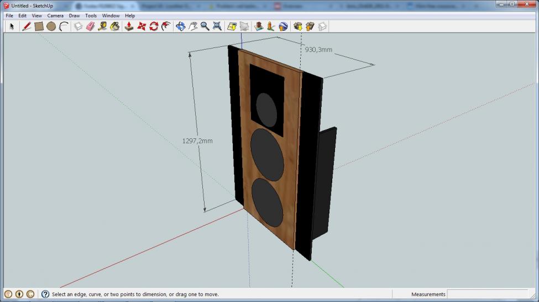Open the View menu

[x=37, y=16]
